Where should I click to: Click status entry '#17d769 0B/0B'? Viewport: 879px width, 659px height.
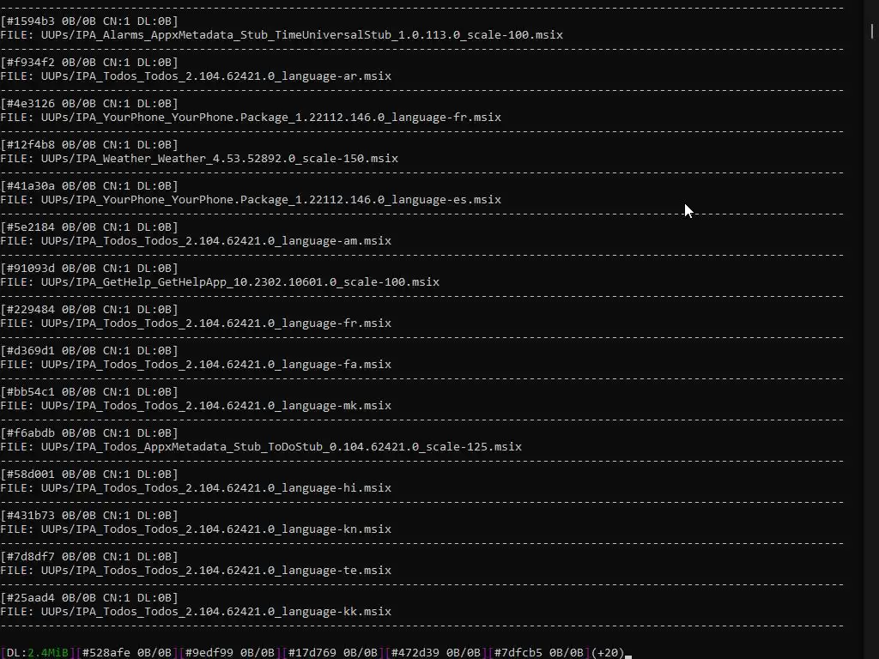332,653
